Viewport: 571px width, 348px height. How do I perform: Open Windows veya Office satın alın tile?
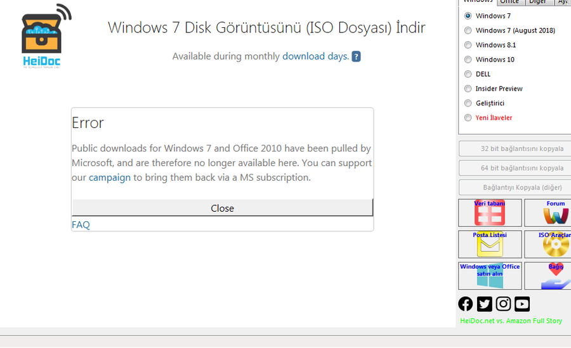(490, 276)
